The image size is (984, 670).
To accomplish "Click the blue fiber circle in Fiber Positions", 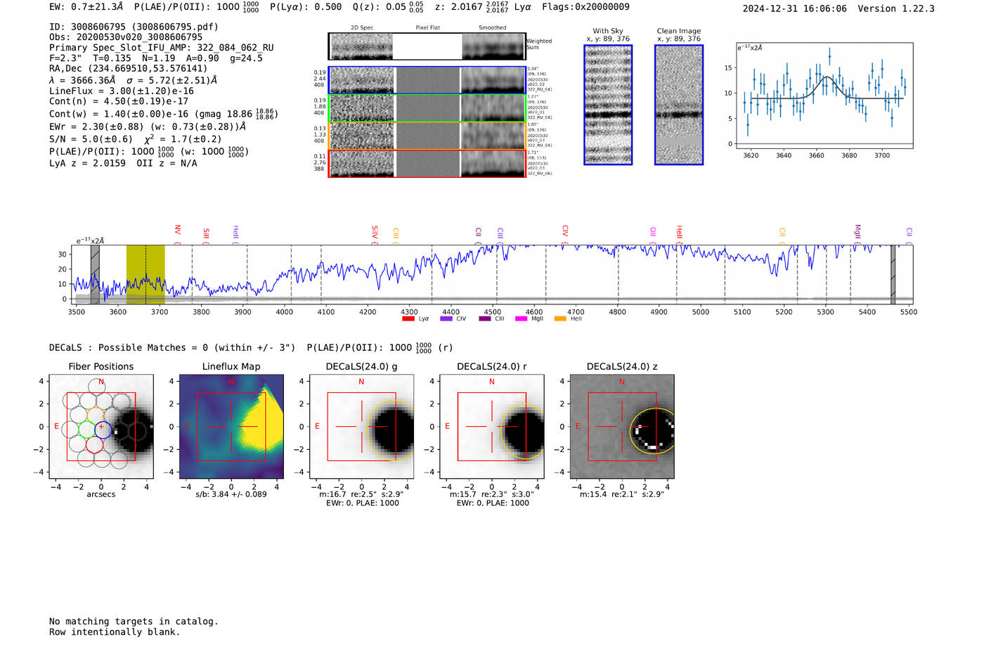I will tap(103, 429).
